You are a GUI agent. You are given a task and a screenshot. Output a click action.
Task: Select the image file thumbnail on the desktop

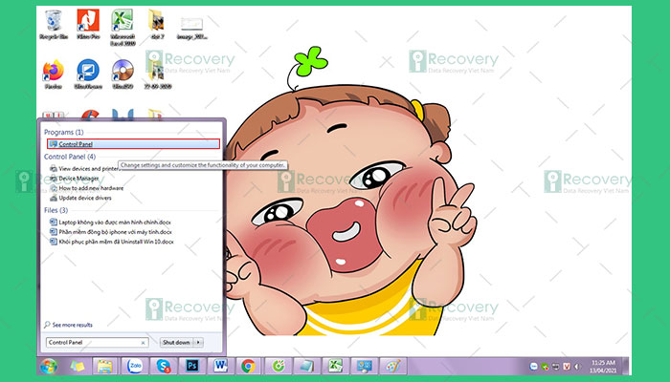[191, 27]
